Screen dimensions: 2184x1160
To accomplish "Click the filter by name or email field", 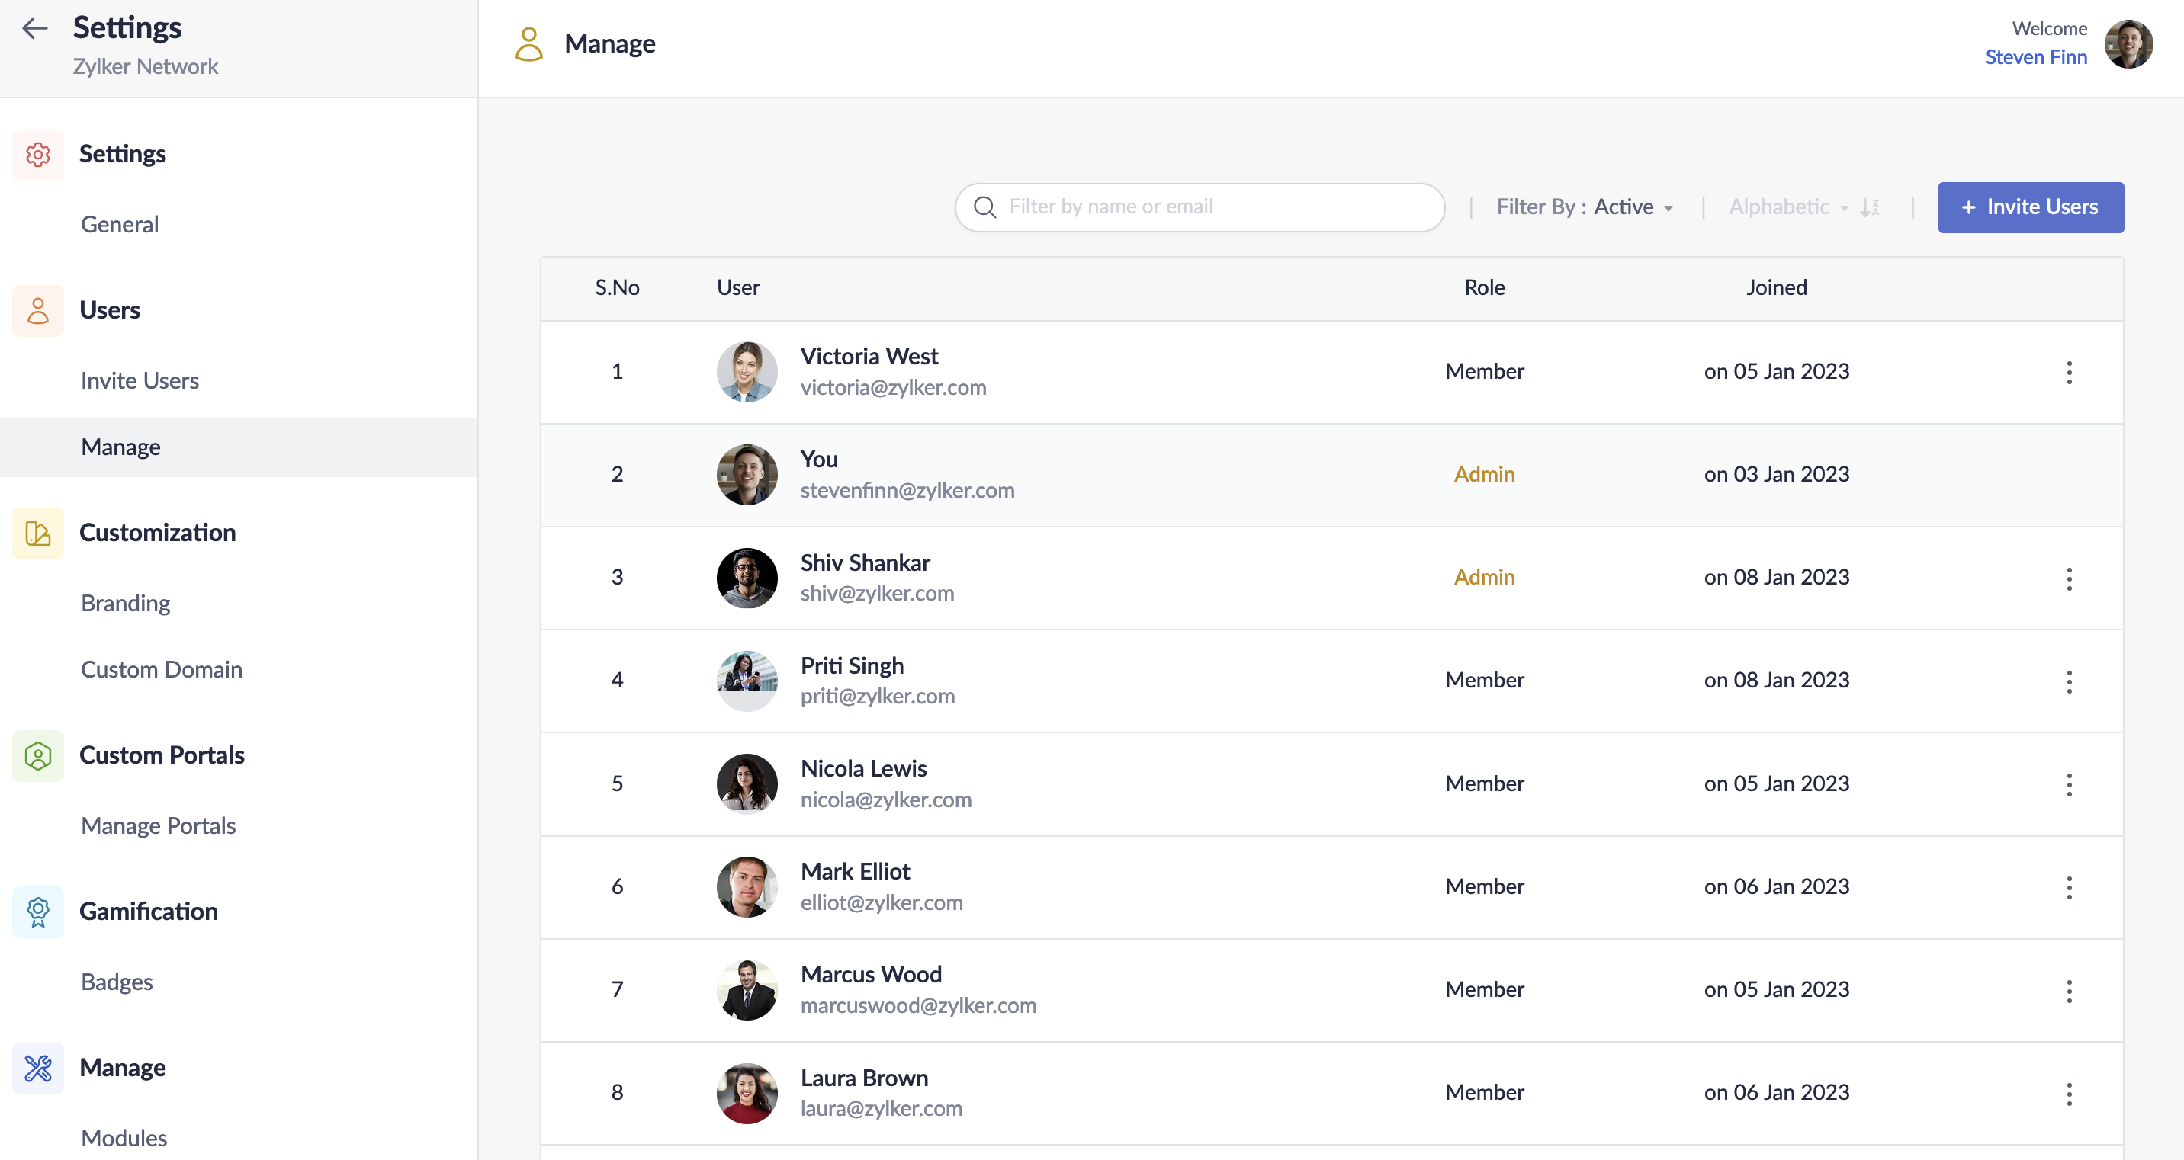I will 1212,207.
